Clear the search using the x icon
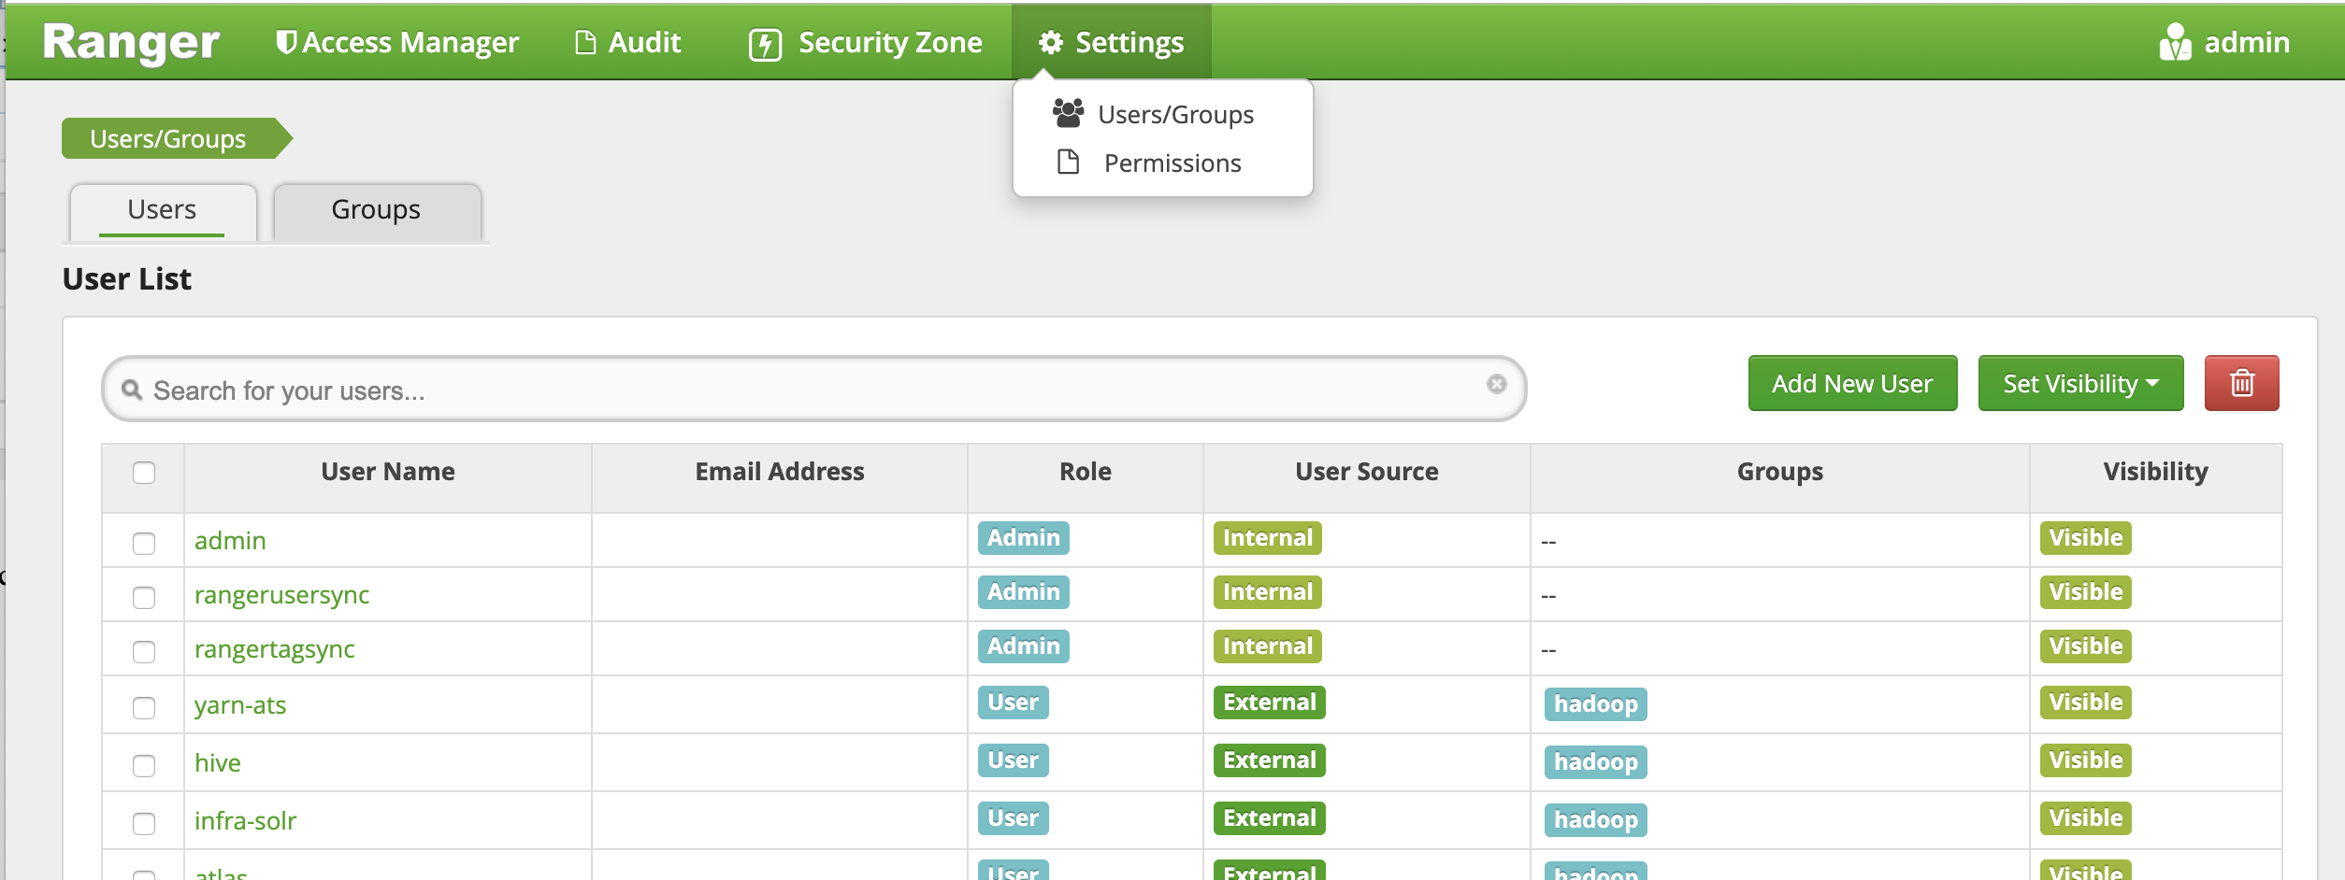 tap(1496, 384)
